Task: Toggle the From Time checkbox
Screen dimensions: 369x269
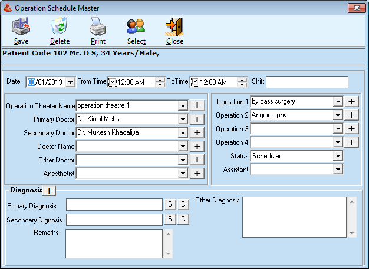Action: tap(113, 82)
